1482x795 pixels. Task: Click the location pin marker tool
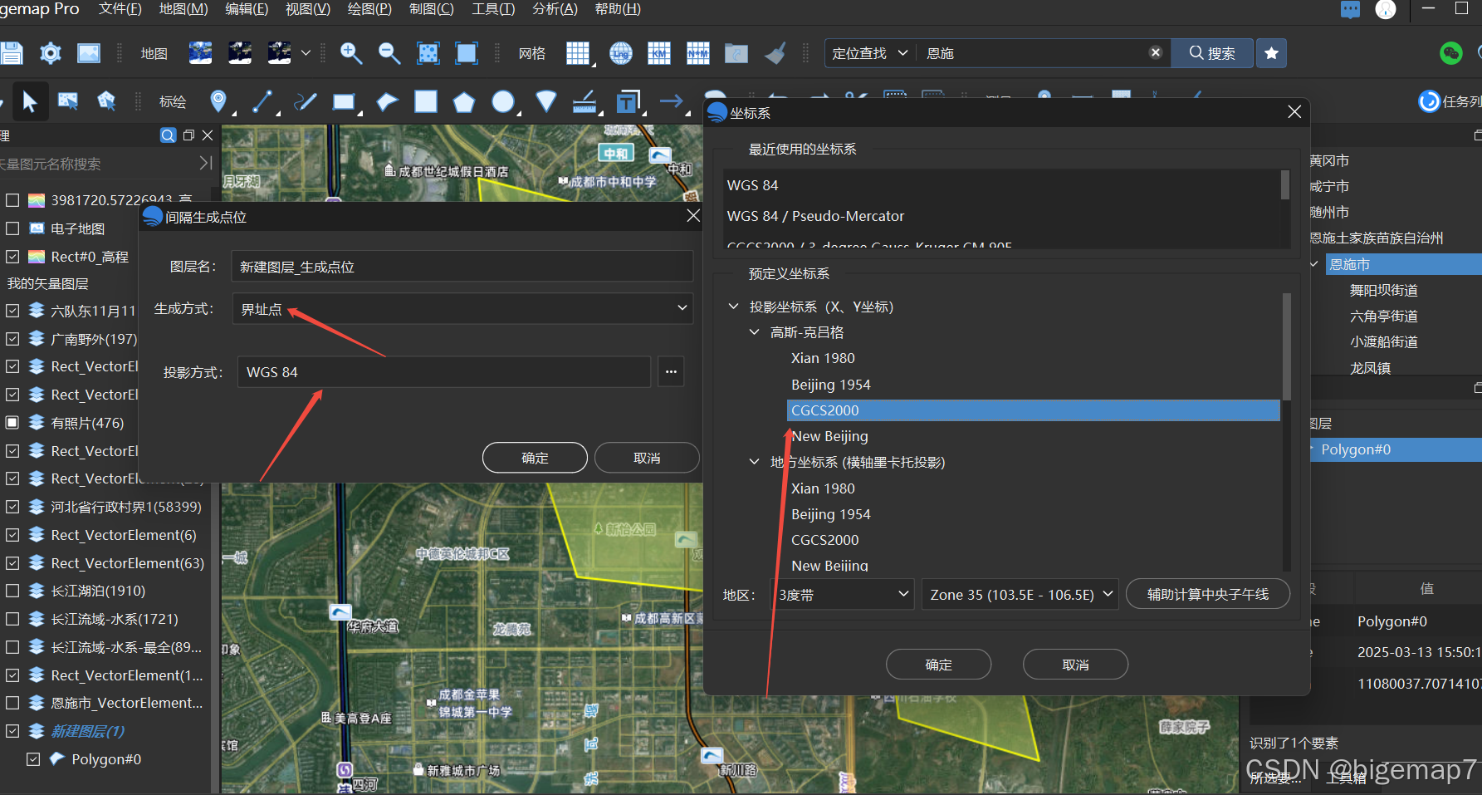click(x=218, y=101)
